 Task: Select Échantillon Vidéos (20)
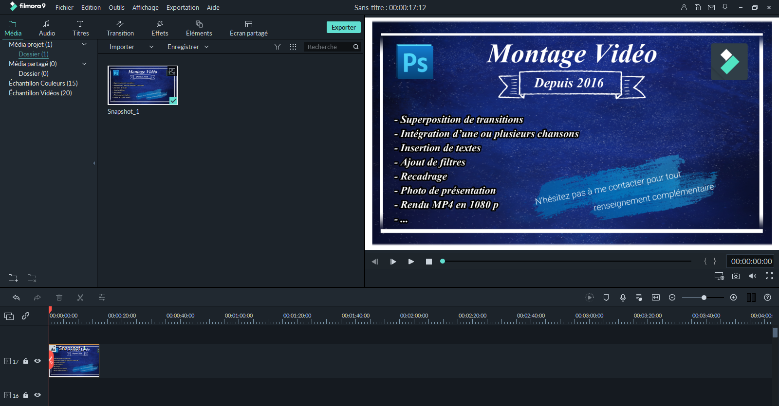click(40, 93)
